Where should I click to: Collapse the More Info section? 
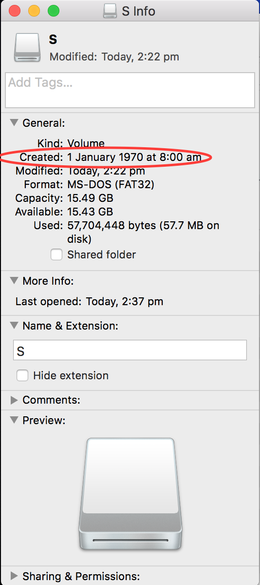(14, 281)
